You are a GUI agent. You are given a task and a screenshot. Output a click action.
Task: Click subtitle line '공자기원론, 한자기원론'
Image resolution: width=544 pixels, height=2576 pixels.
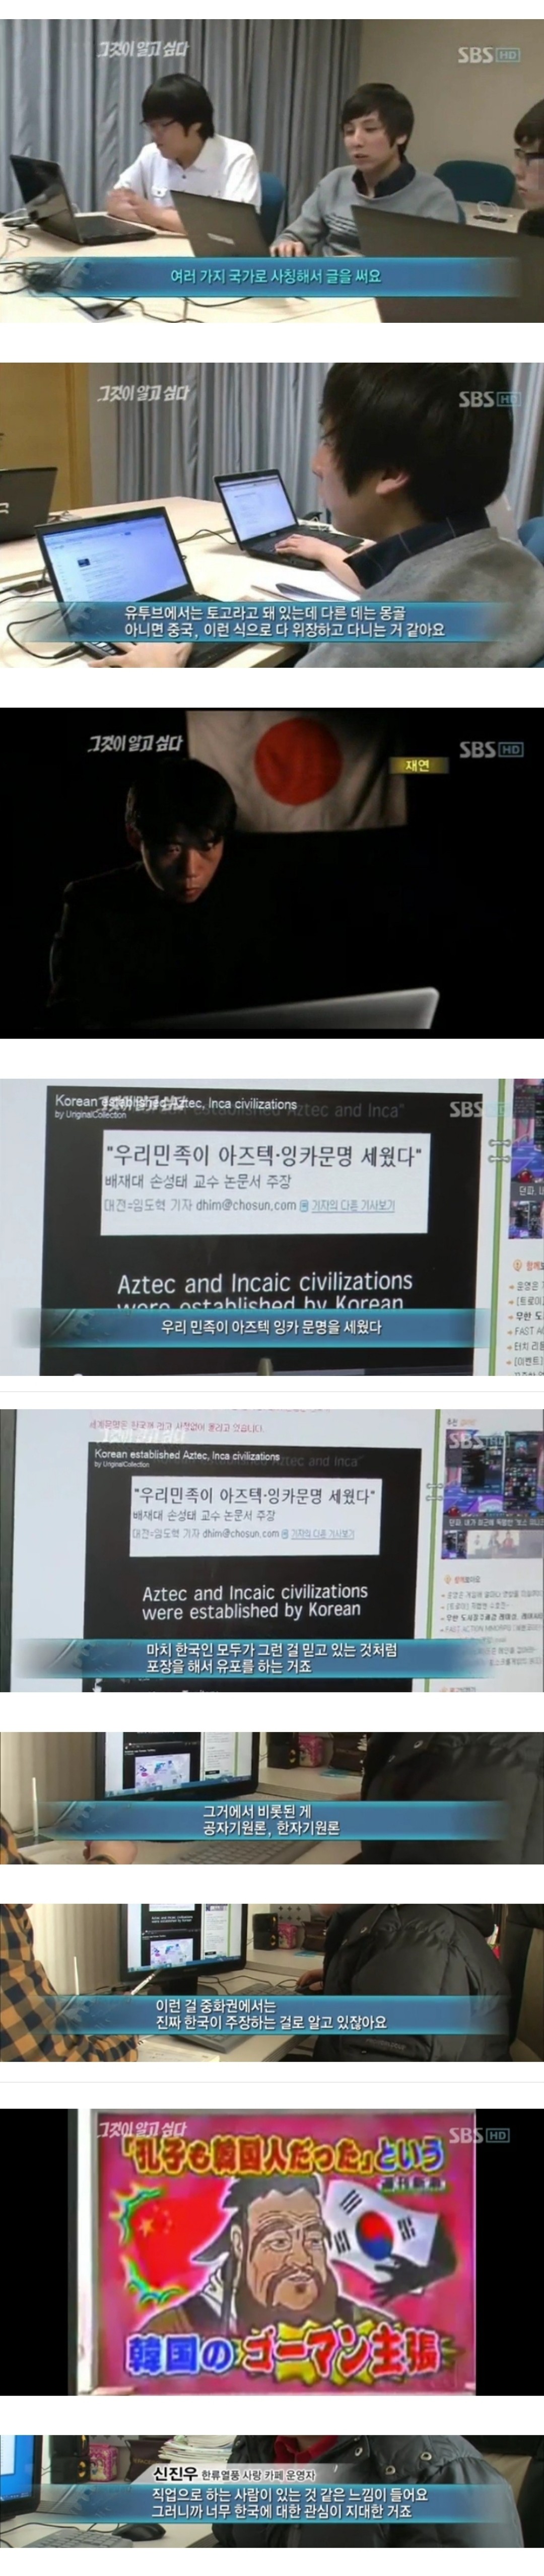coord(272,1828)
